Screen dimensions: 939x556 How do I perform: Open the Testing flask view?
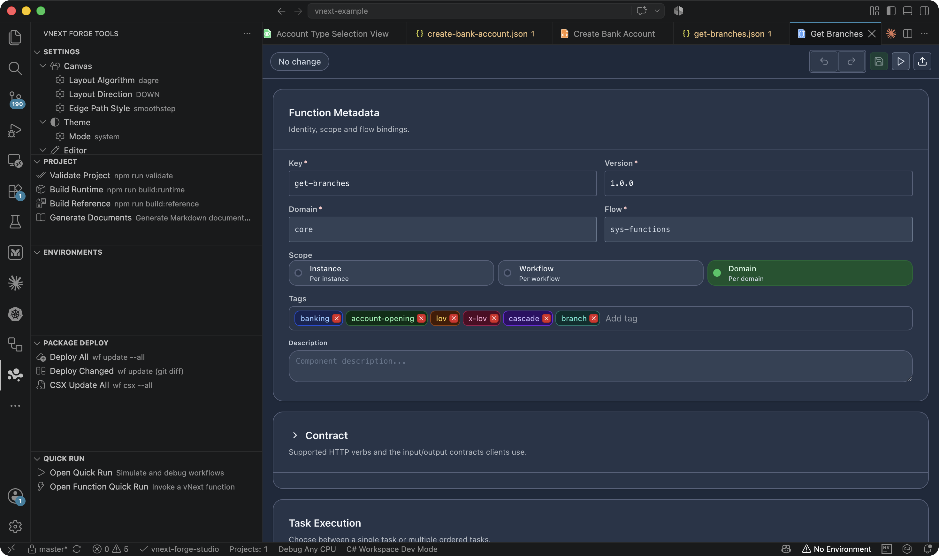click(15, 221)
